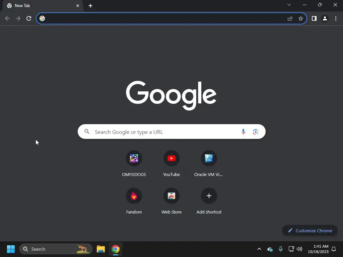The height and width of the screenshot is (257, 343).
Task: Share this page icon in omnibox
Action: [x=290, y=19]
